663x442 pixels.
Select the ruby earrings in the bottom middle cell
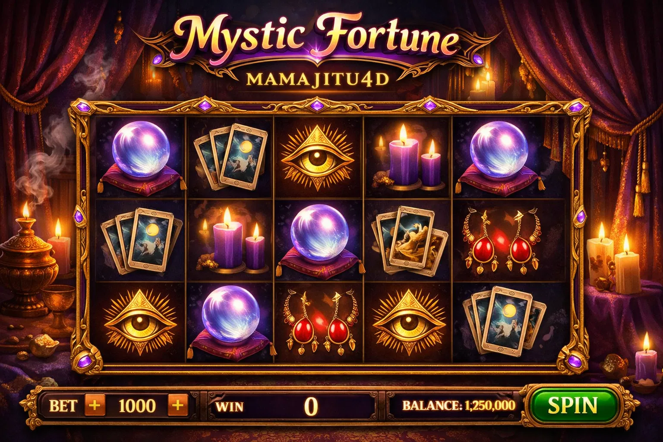pos(319,322)
